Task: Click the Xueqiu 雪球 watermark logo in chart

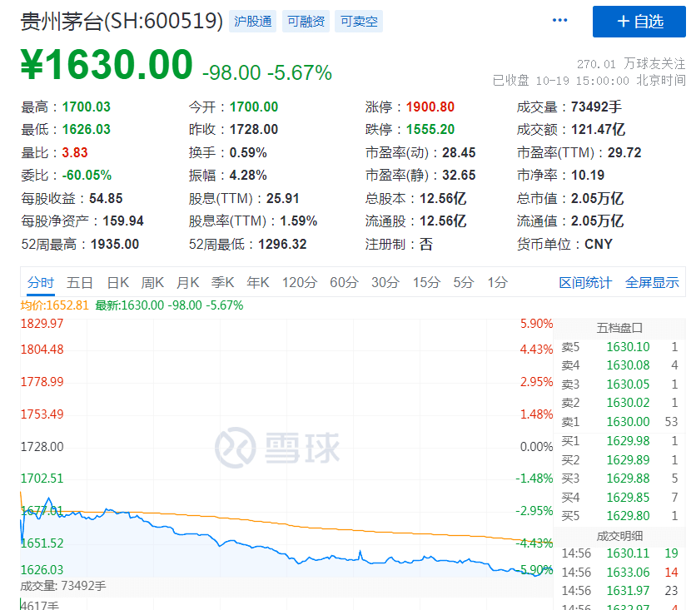Action: coord(278,447)
